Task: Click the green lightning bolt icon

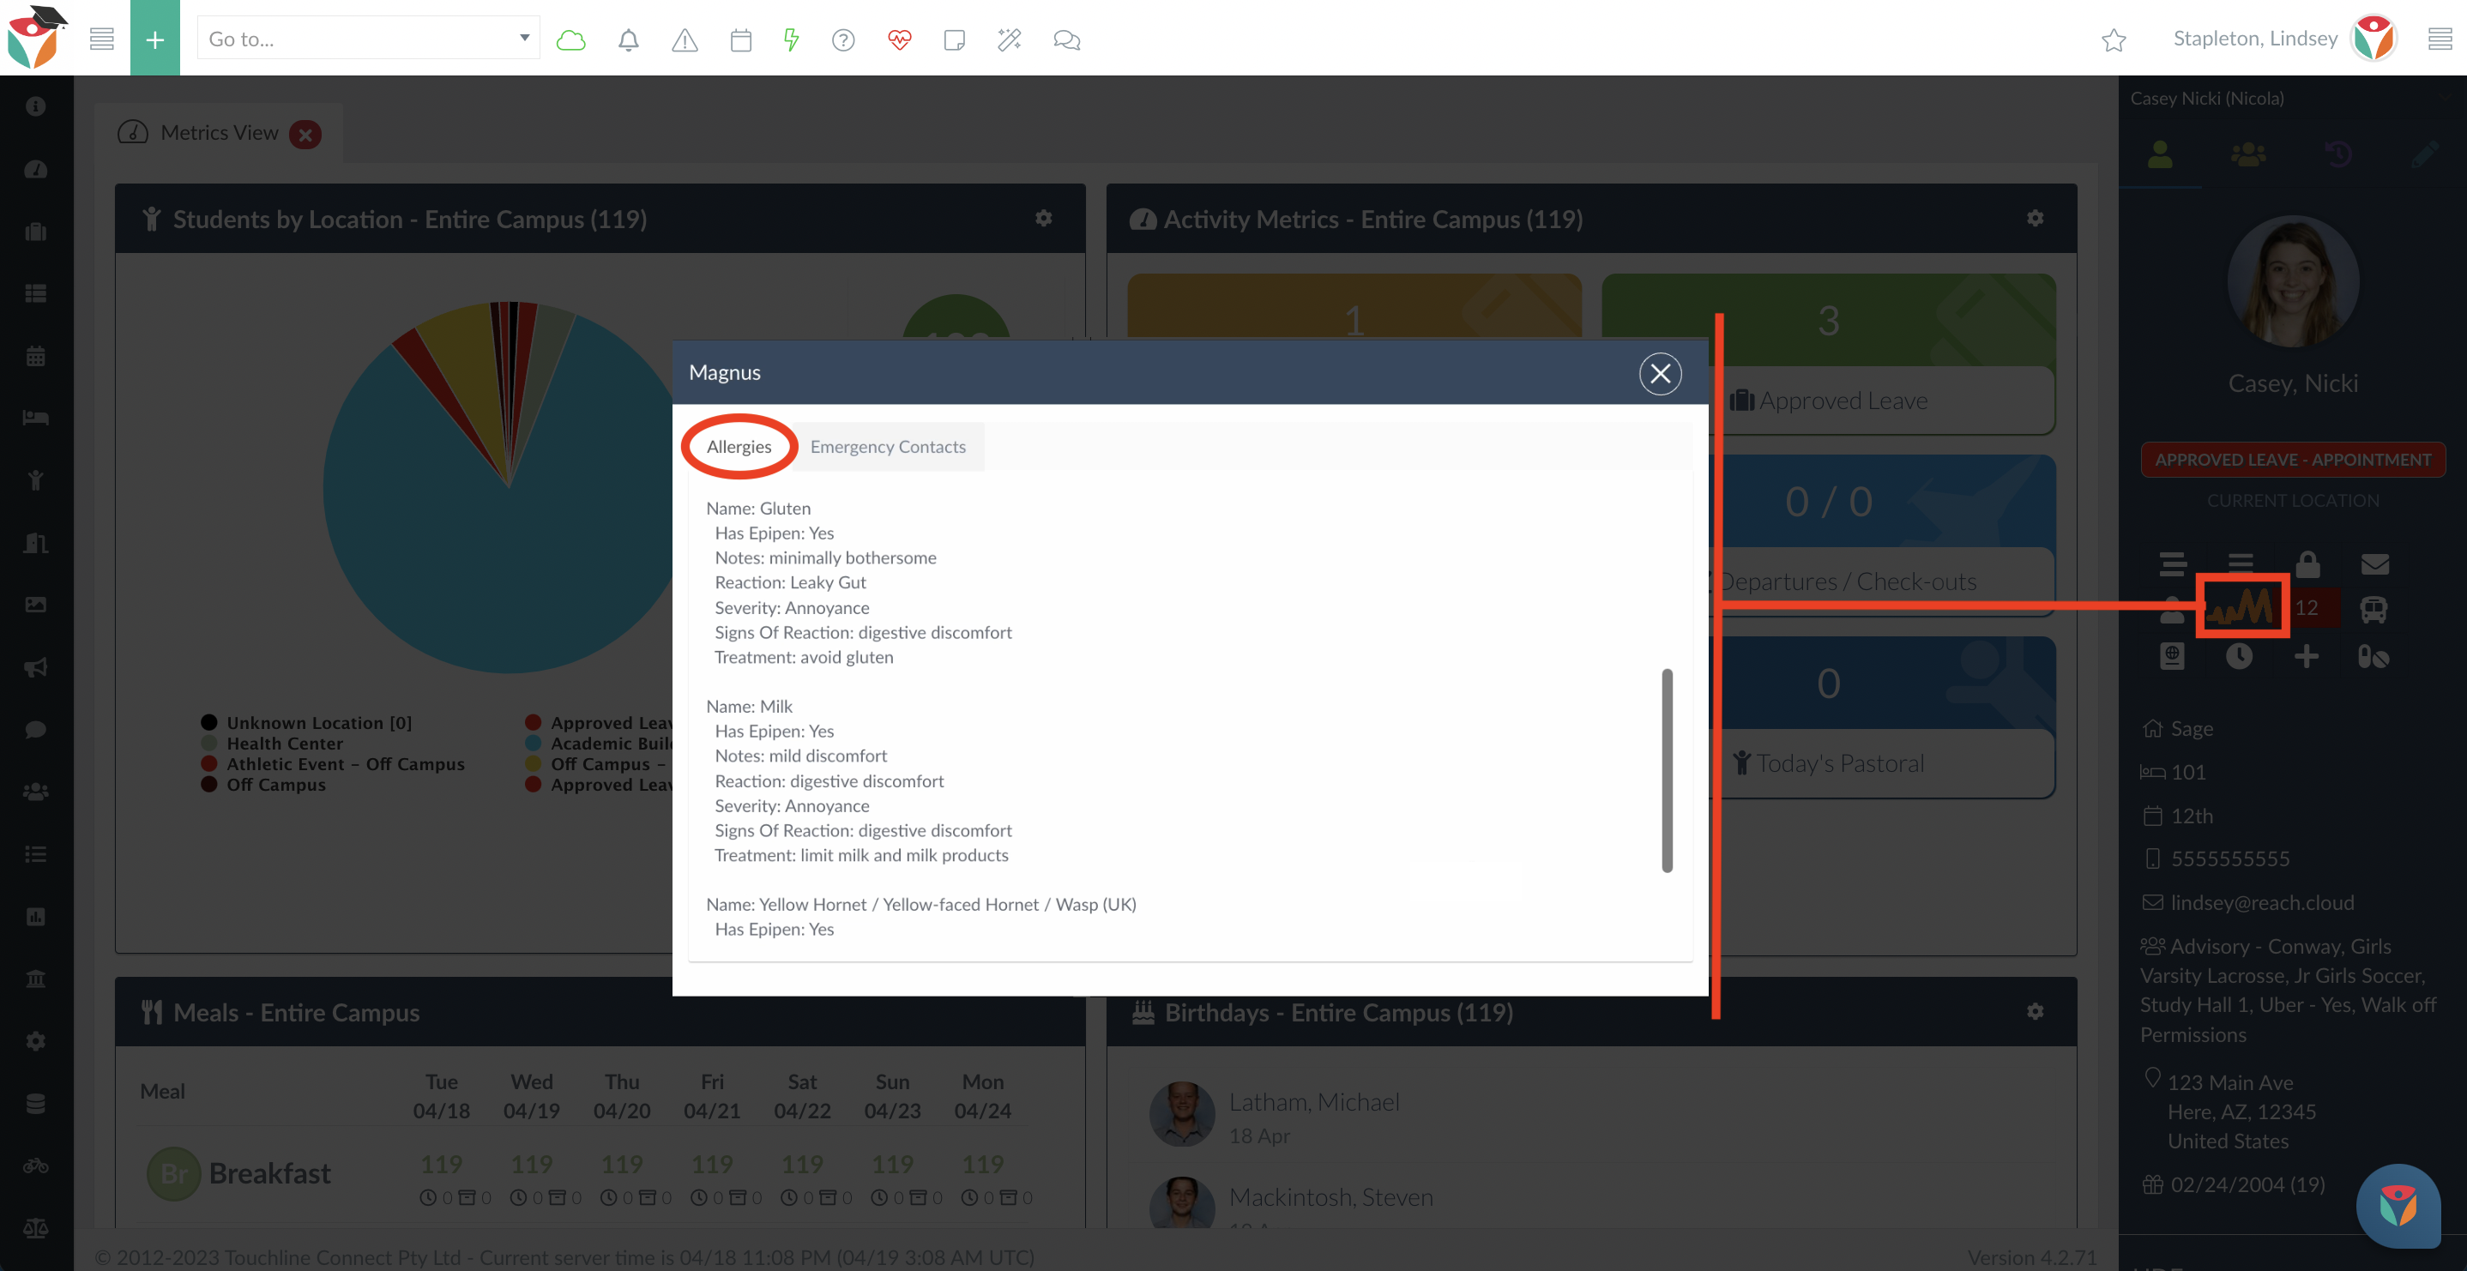Action: (791, 39)
